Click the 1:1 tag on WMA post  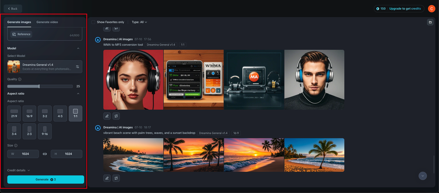(182, 45)
